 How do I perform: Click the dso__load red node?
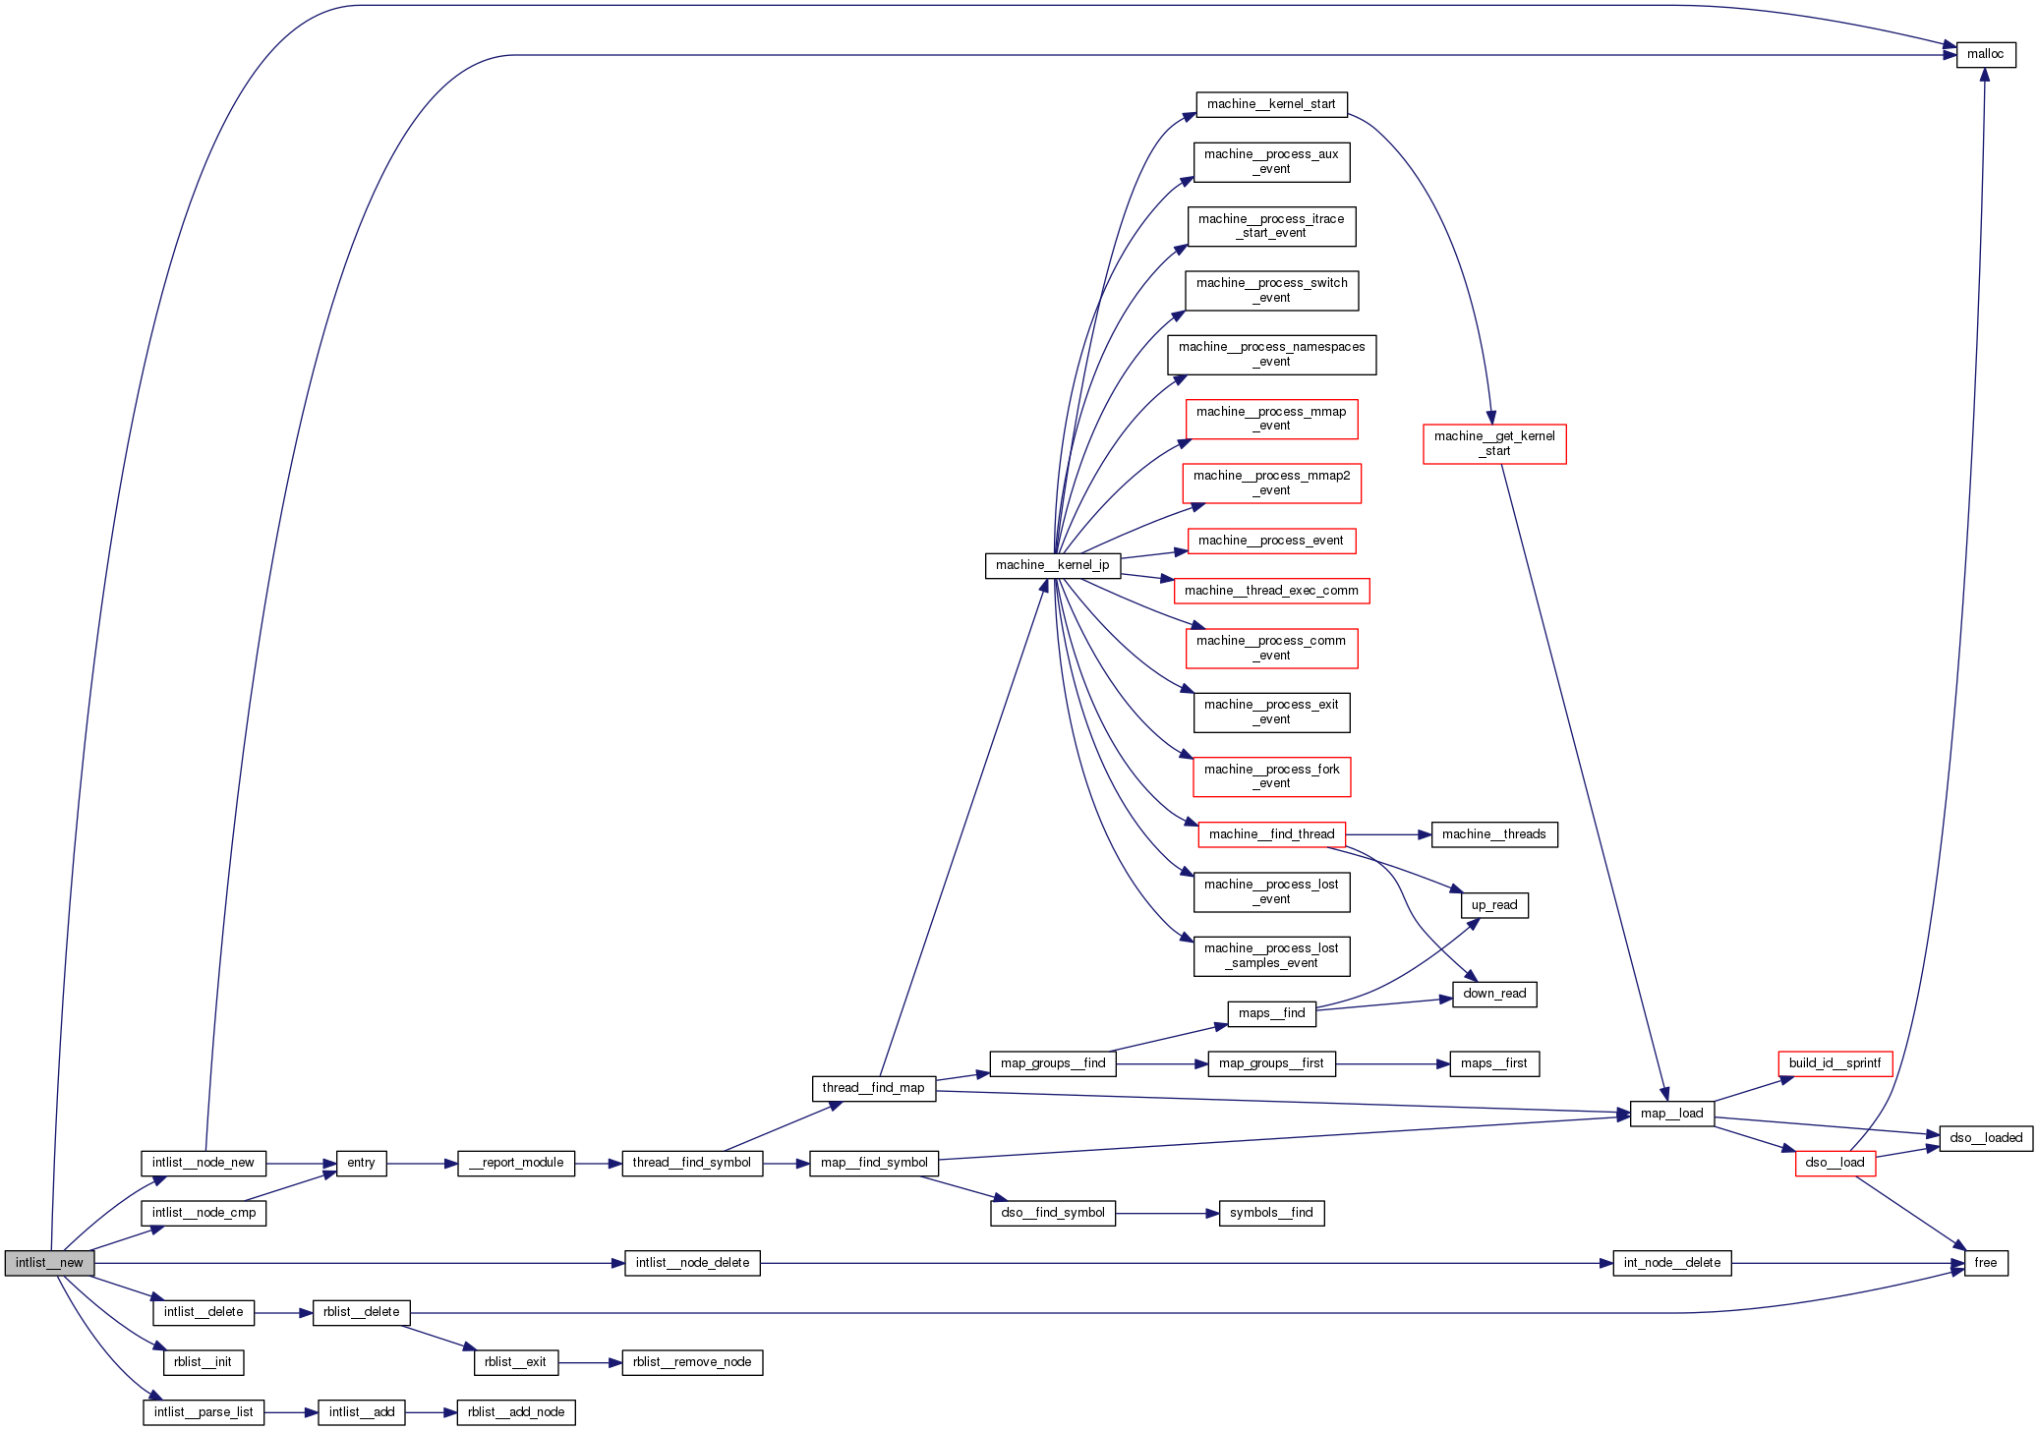pyautogui.click(x=1834, y=1163)
